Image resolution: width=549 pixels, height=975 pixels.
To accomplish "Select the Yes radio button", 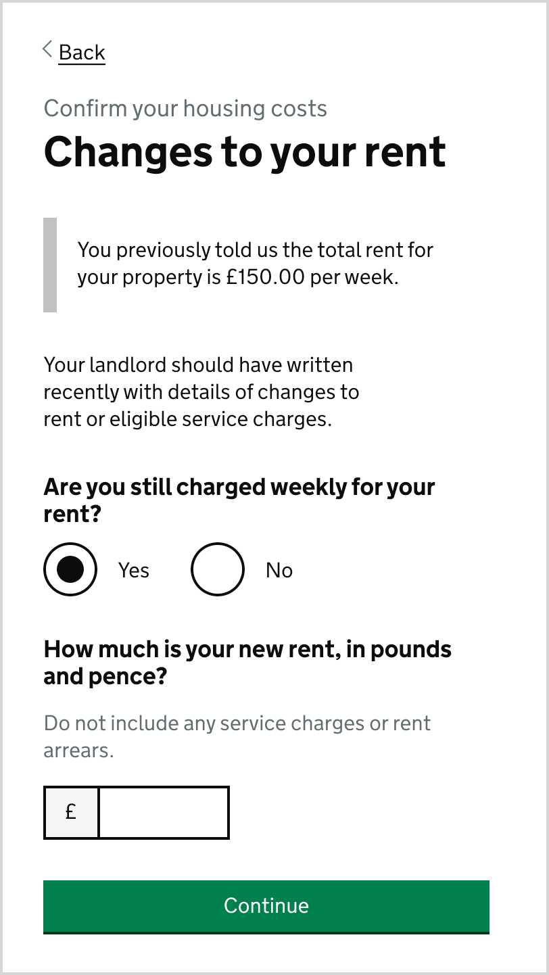I will pos(70,569).
